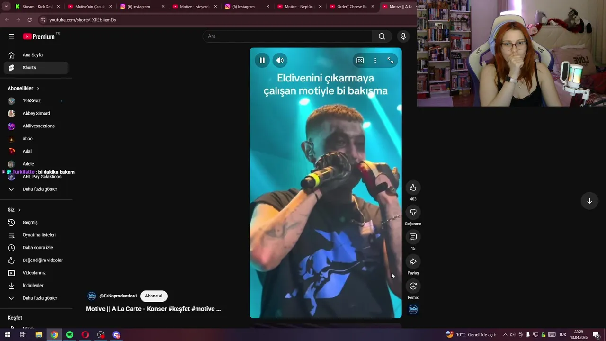Open Beğendiğim videolar liked videos

point(36,260)
